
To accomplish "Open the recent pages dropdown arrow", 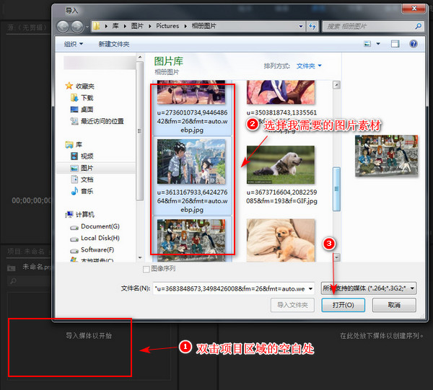I will [87, 27].
